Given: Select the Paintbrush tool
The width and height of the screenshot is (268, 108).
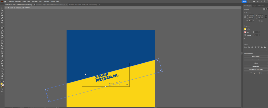Looking at the screenshot, I should [2, 30].
